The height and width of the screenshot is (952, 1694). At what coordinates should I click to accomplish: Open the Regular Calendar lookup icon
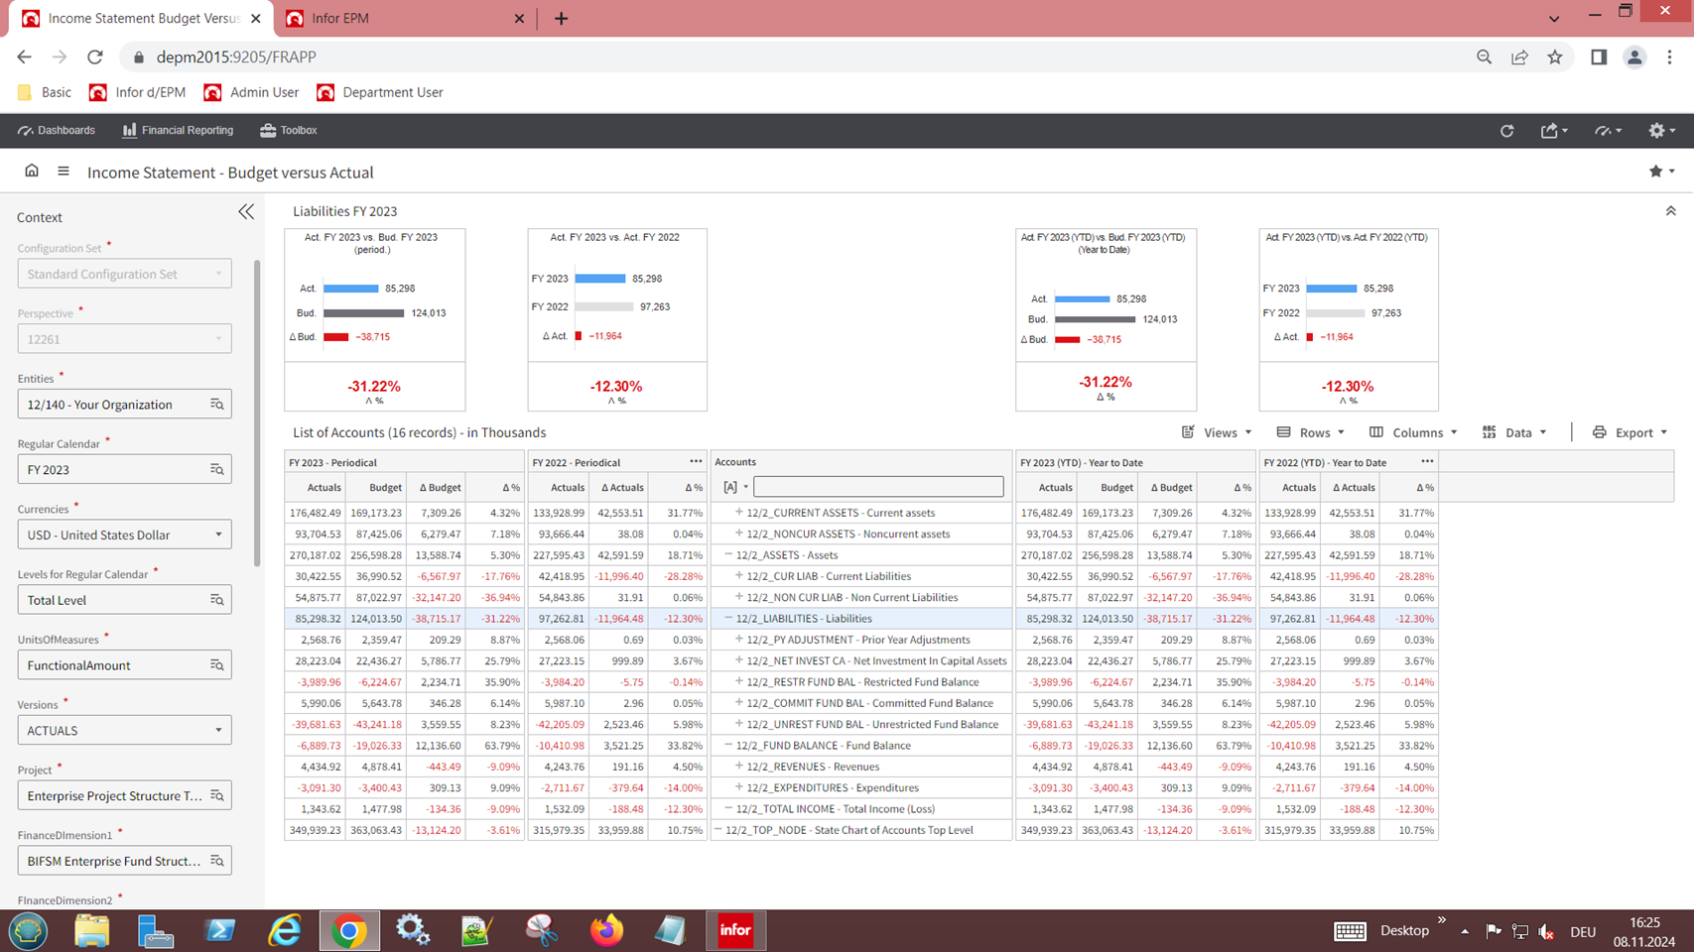click(216, 470)
